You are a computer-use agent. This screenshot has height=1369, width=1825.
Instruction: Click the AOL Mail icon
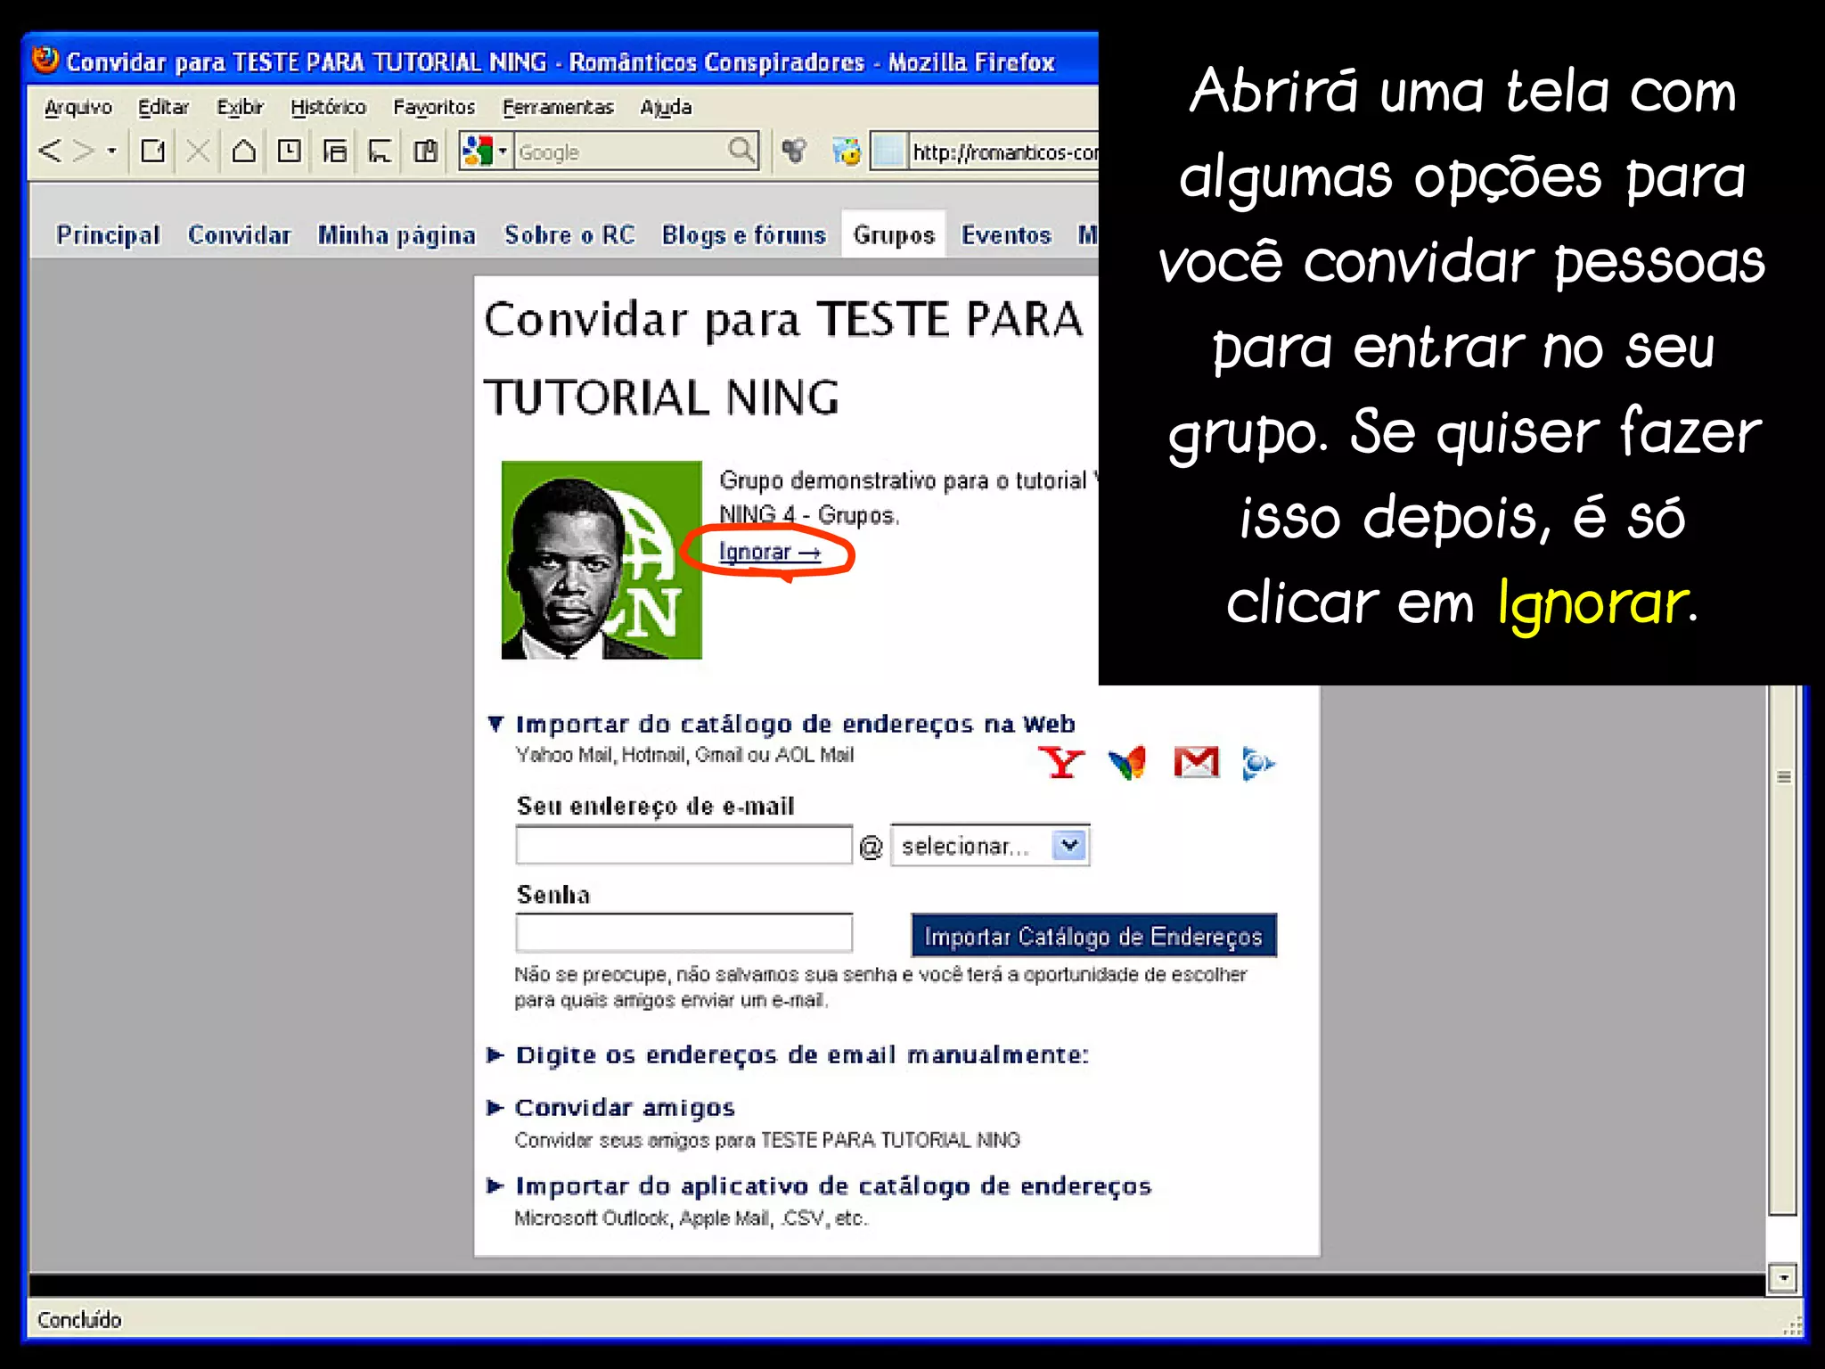coord(1258,764)
